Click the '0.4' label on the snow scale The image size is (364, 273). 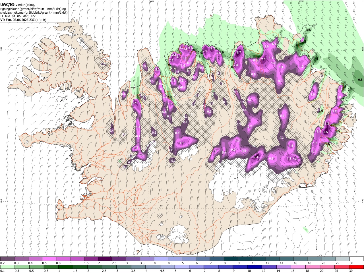tap(30, 263)
